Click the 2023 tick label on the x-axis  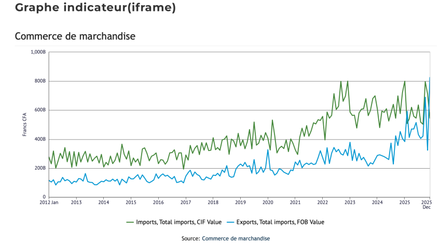pos(350,201)
